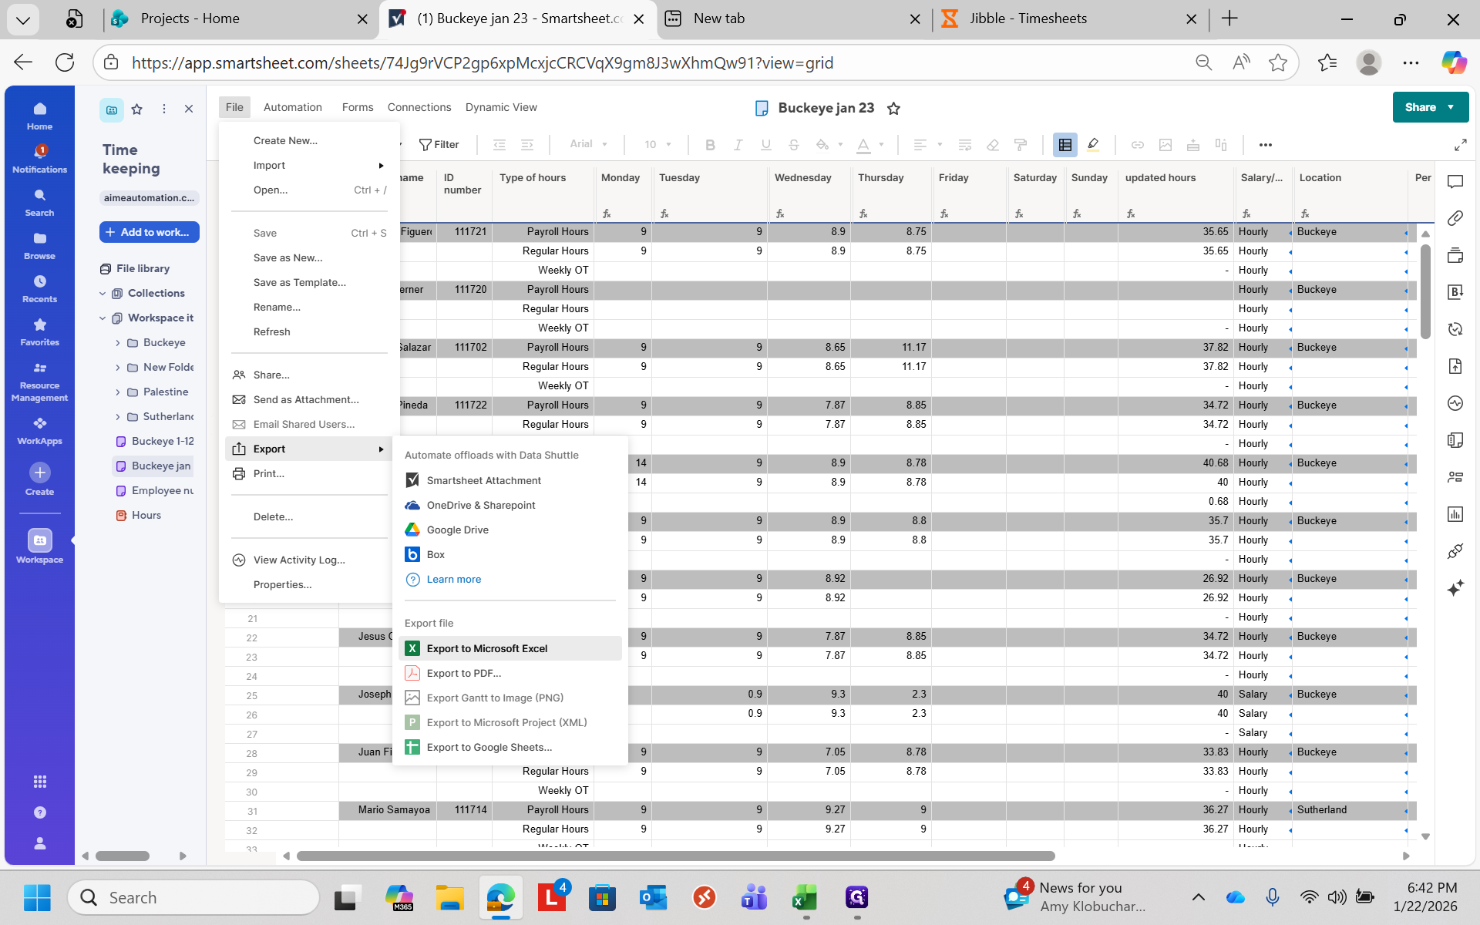Select Export to Google Sheets option
This screenshot has height=925, width=1480.
coord(489,747)
